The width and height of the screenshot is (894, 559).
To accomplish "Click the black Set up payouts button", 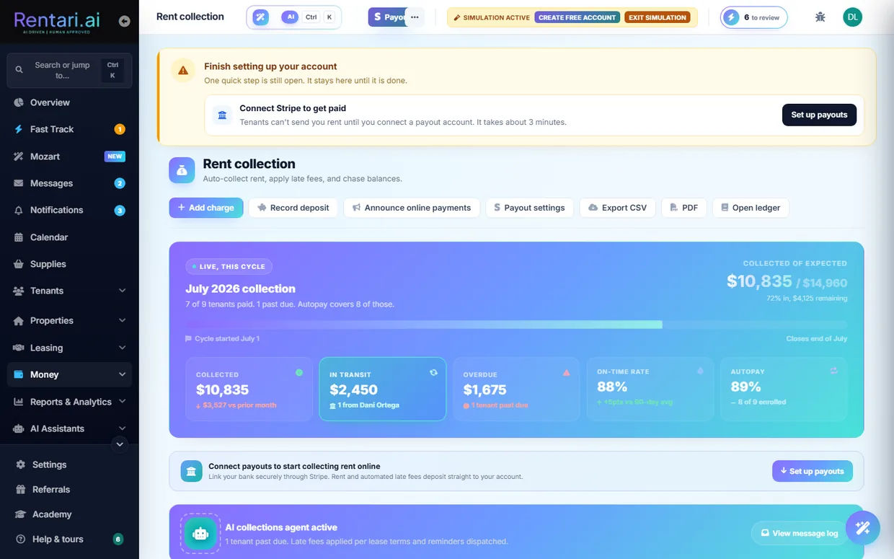I will click(819, 115).
